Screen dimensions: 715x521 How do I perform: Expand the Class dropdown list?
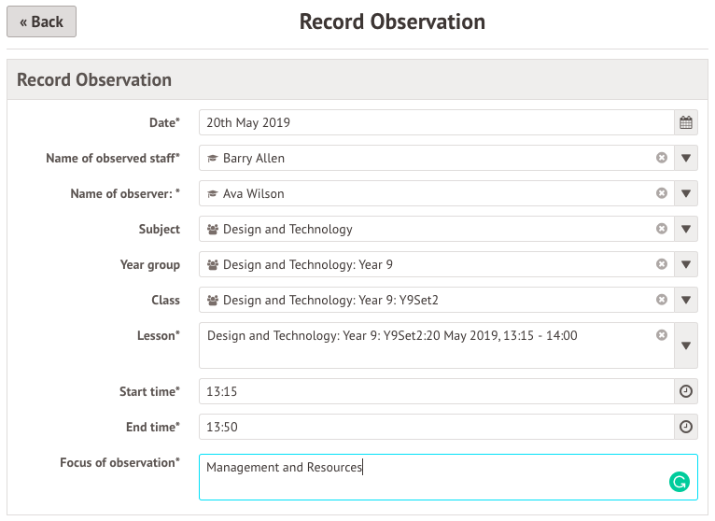[x=685, y=300]
